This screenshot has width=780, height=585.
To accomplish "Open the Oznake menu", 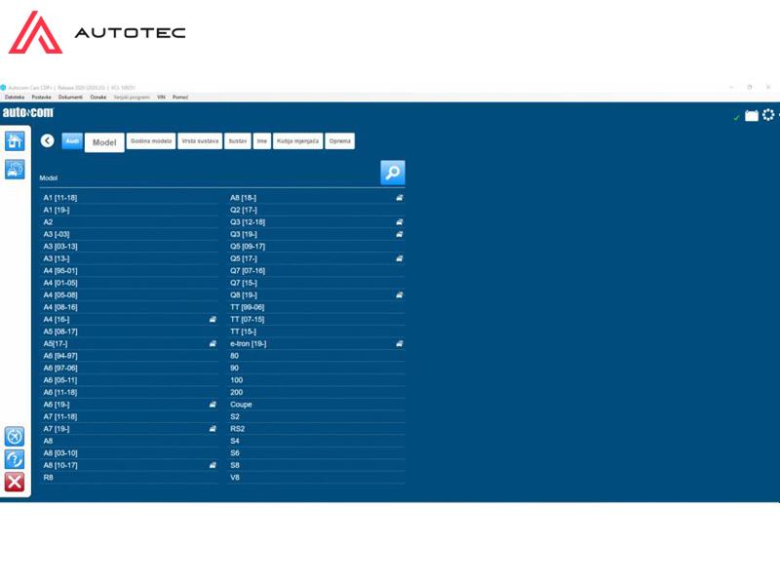I will 98,97.
